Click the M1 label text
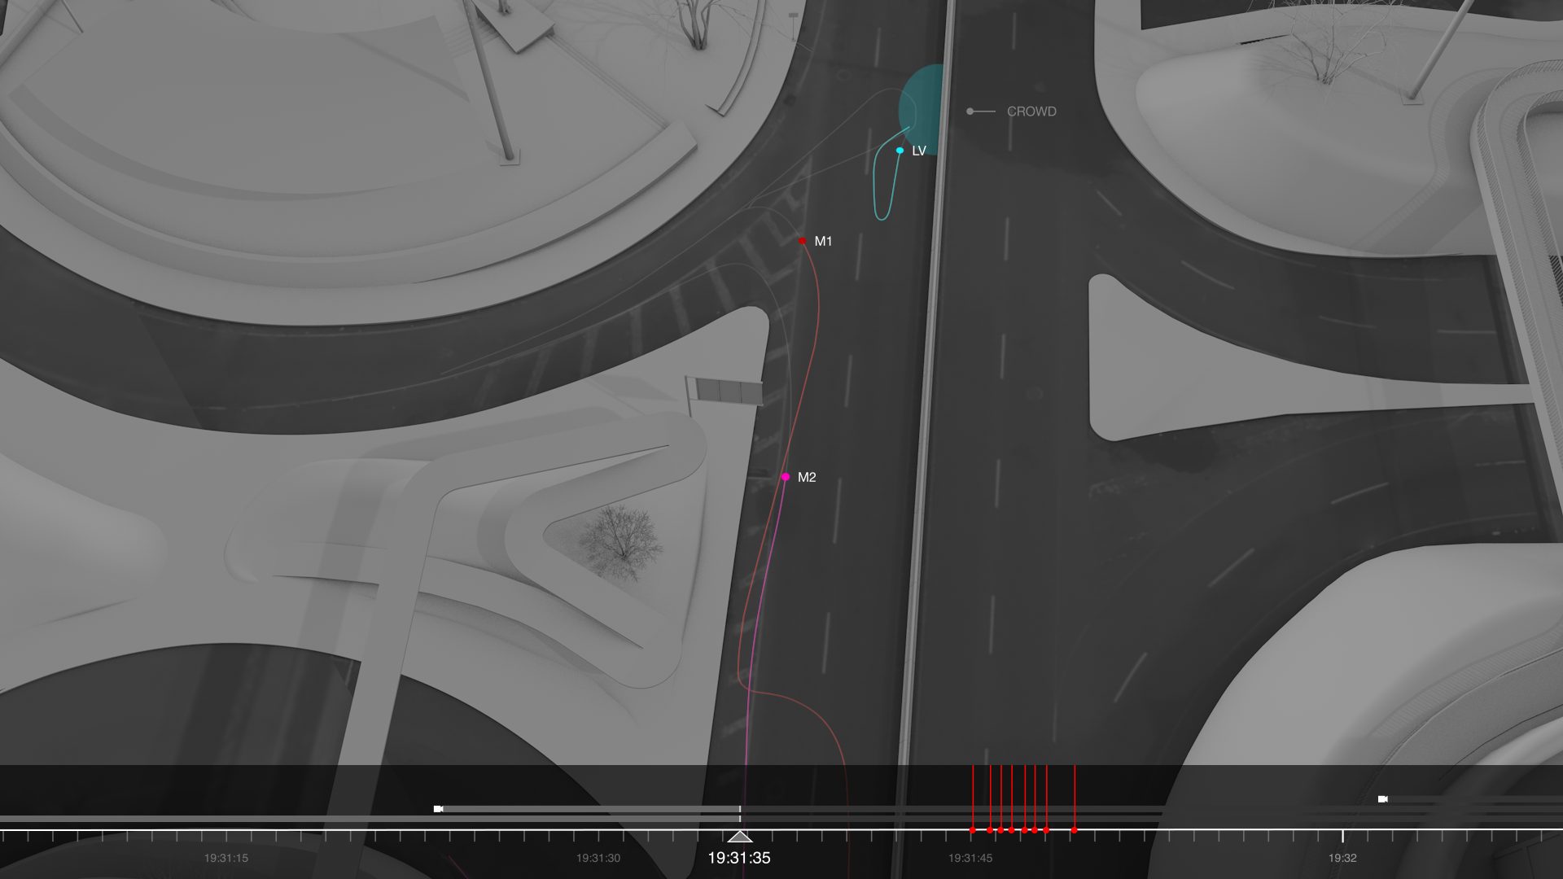Image resolution: width=1563 pixels, height=879 pixels. [x=823, y=242]
